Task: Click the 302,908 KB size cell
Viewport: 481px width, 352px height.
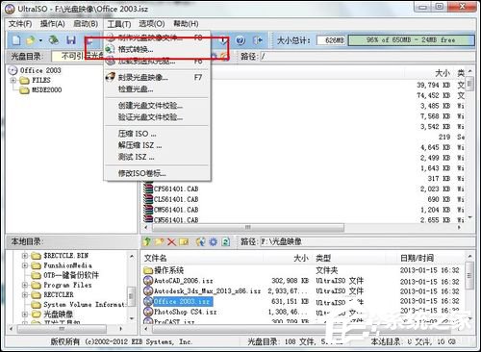Action: (x=290, y=281)
